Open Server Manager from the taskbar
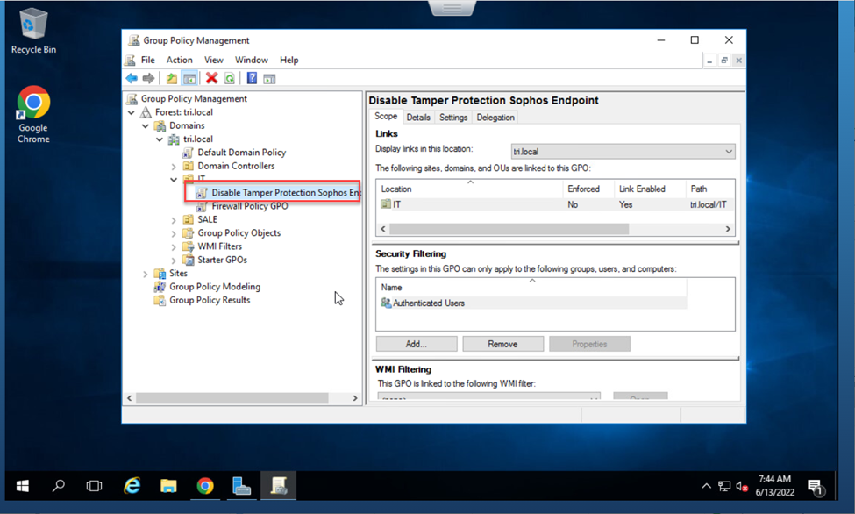 coord(241,486)
